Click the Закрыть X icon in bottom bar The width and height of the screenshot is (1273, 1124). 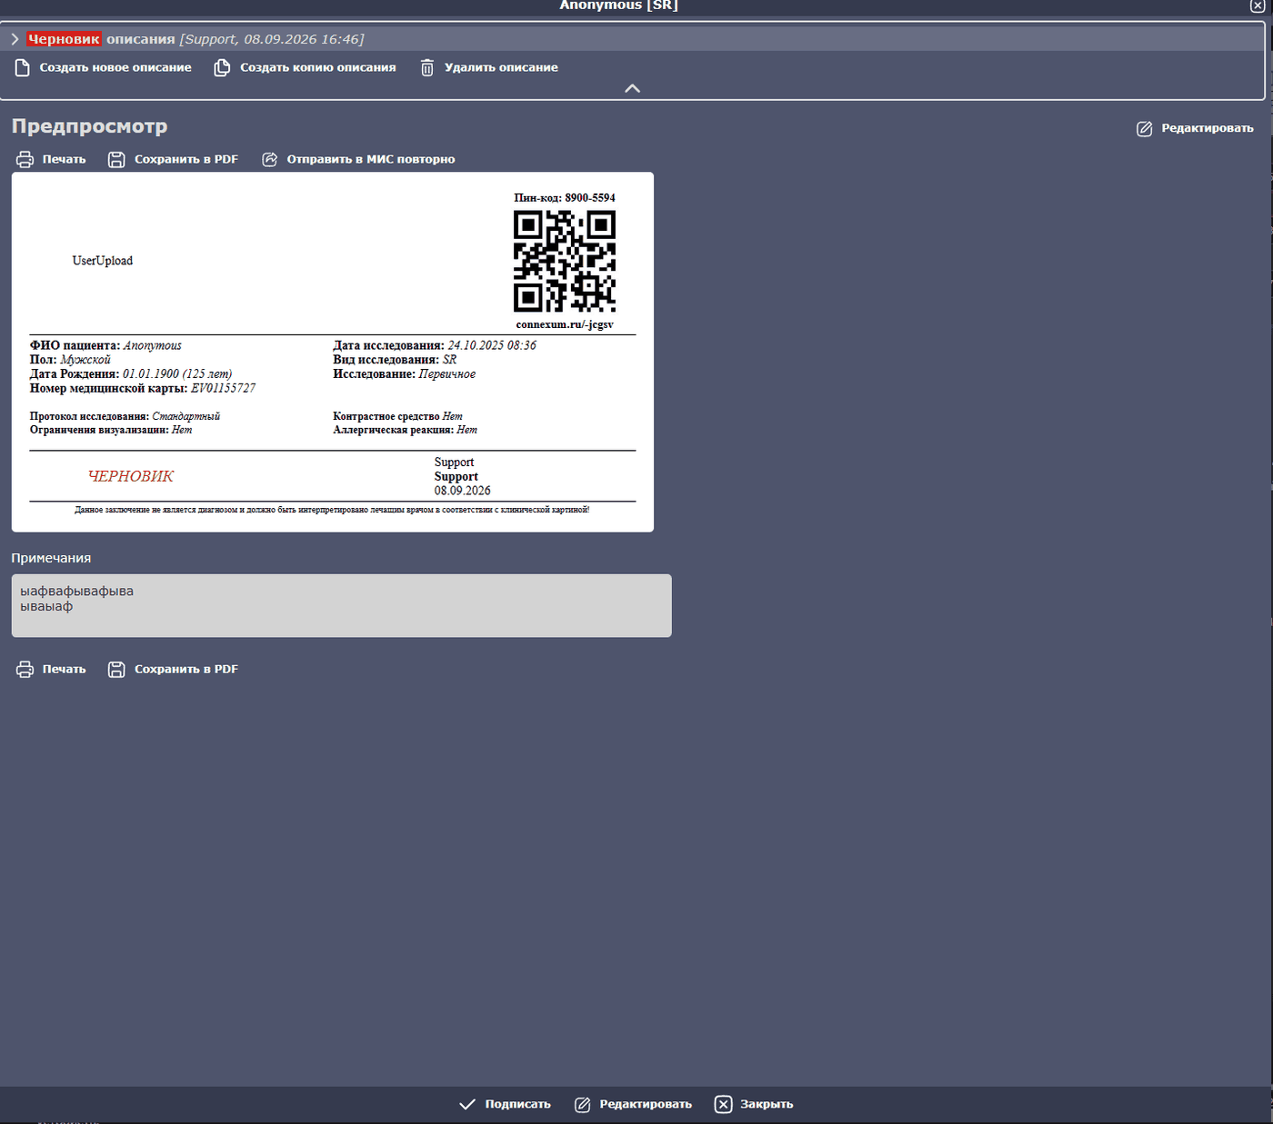[723, 1104]
